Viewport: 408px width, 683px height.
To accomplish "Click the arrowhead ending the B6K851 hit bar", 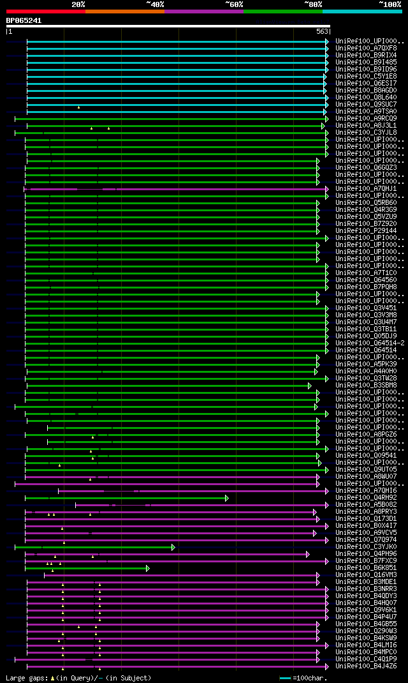I will coord(148,568).
